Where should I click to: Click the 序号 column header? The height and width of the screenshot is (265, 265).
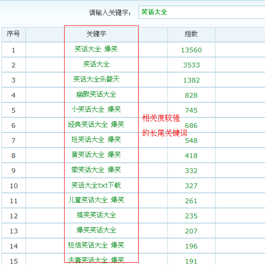14,34
